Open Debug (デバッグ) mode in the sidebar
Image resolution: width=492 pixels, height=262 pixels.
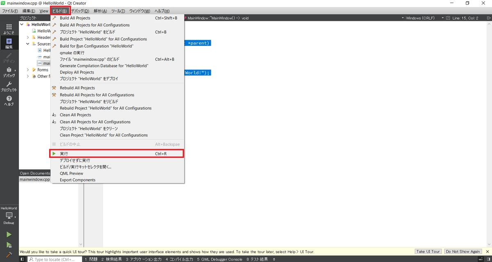9,72
